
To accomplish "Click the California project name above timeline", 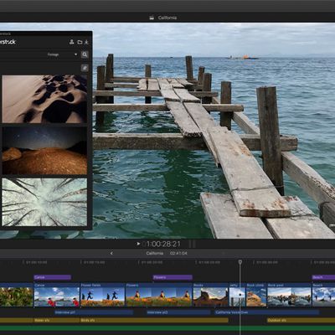I will 155,253.
